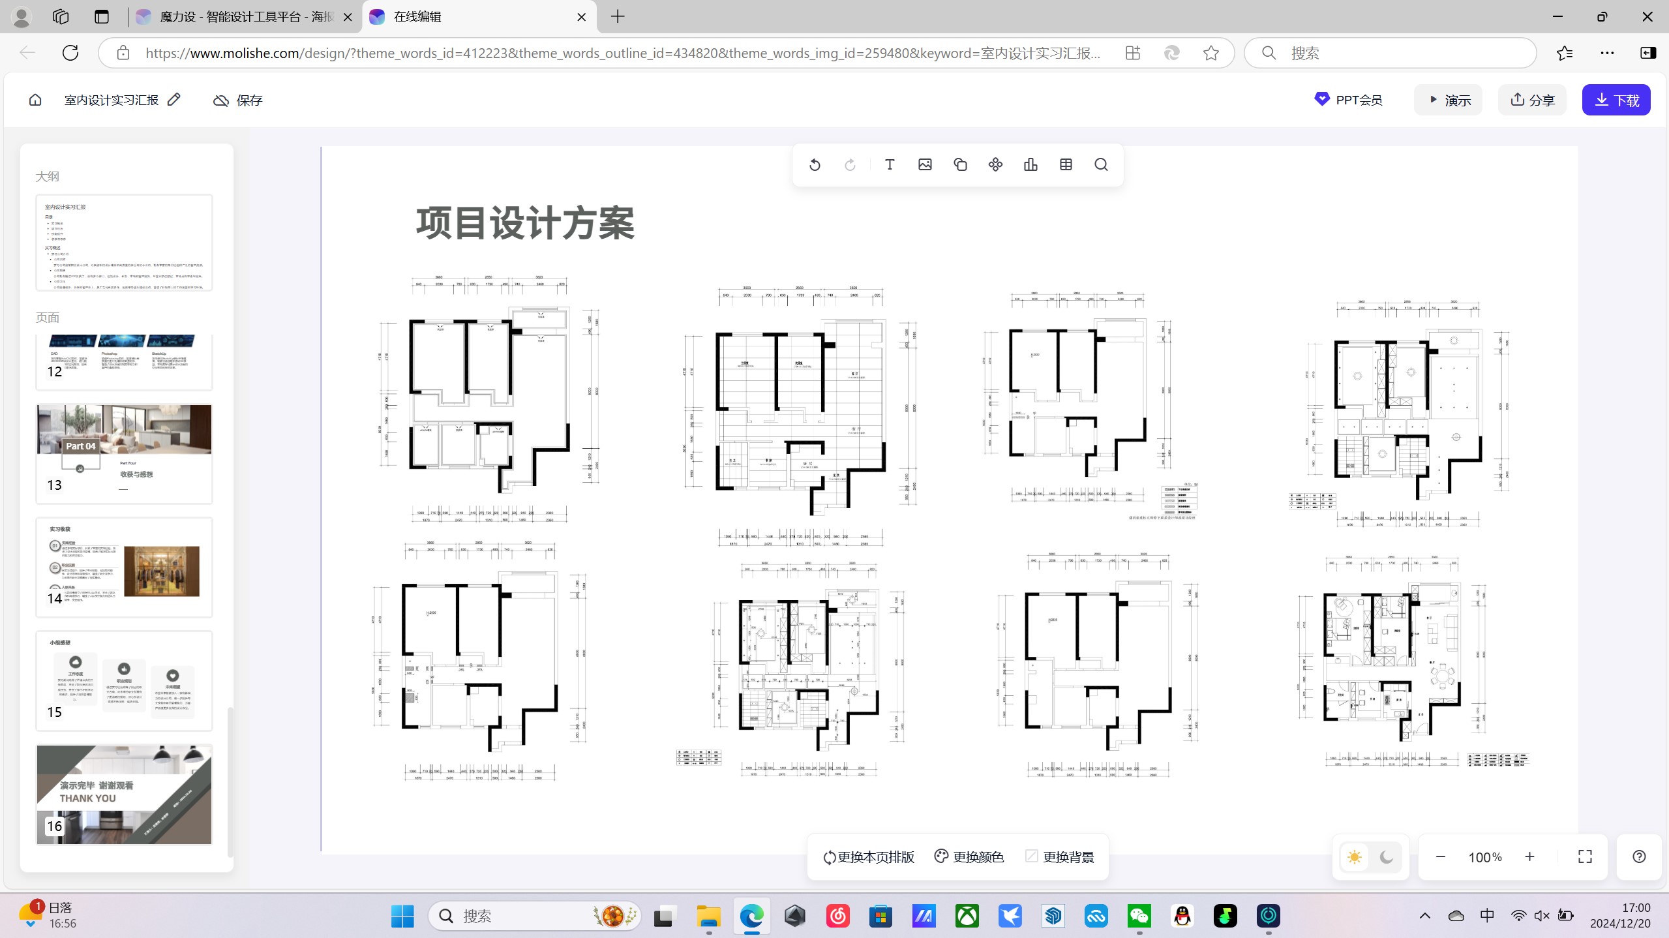Insert a table using the grid icon
Image resolution: width=1669 pixels, height=938 pixels.
(x=1066, y=165)
